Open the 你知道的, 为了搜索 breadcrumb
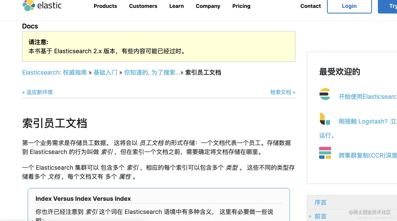The width and height of the screenshot is (397, 221). coord(152,72)
